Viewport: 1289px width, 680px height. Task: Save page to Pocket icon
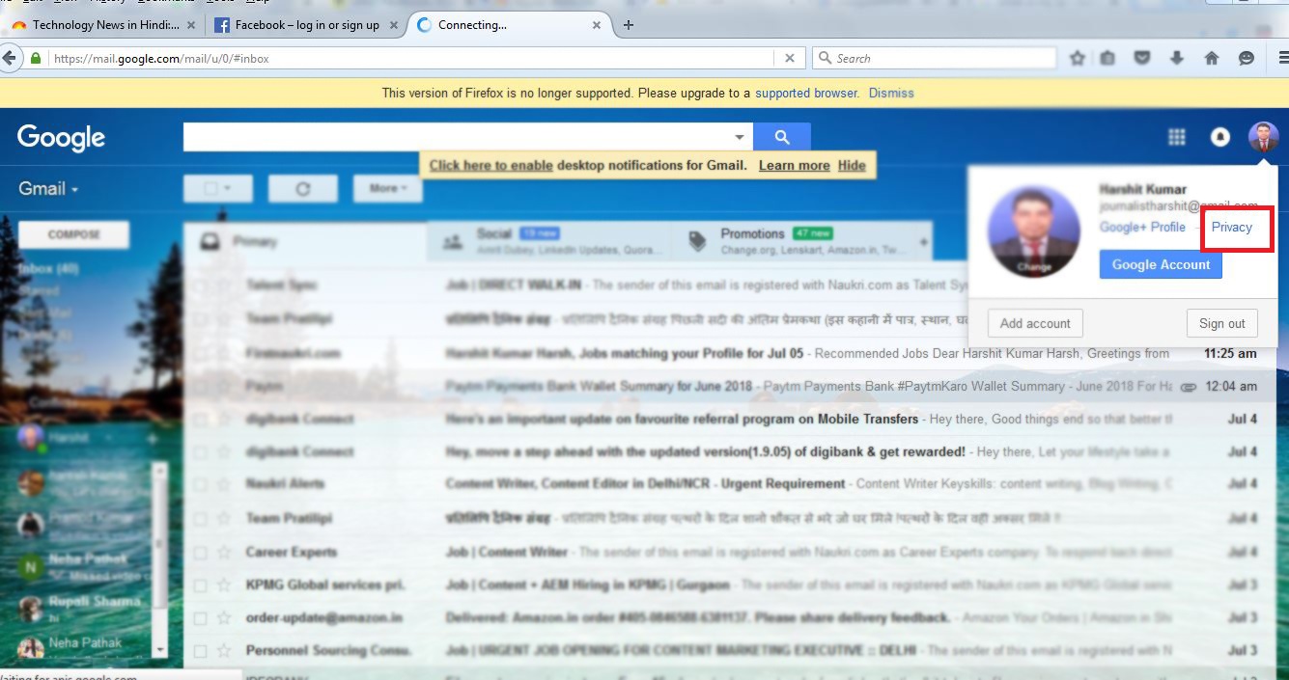(x=1142, y=59)
